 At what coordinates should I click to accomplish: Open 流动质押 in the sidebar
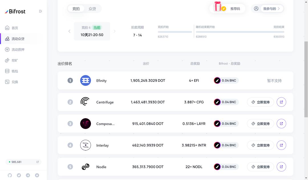[x=18, y=50]
